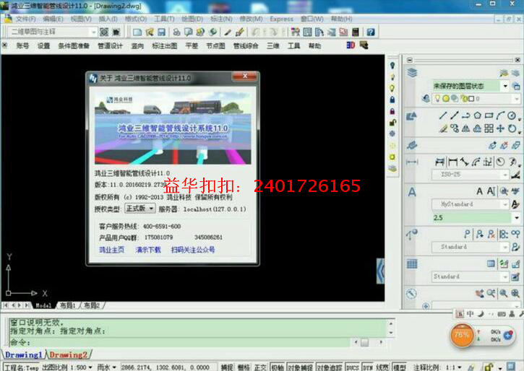The image size is (524, 371).
Task: Toggle 对象追踪 object tracking
Action: point(329,367)
